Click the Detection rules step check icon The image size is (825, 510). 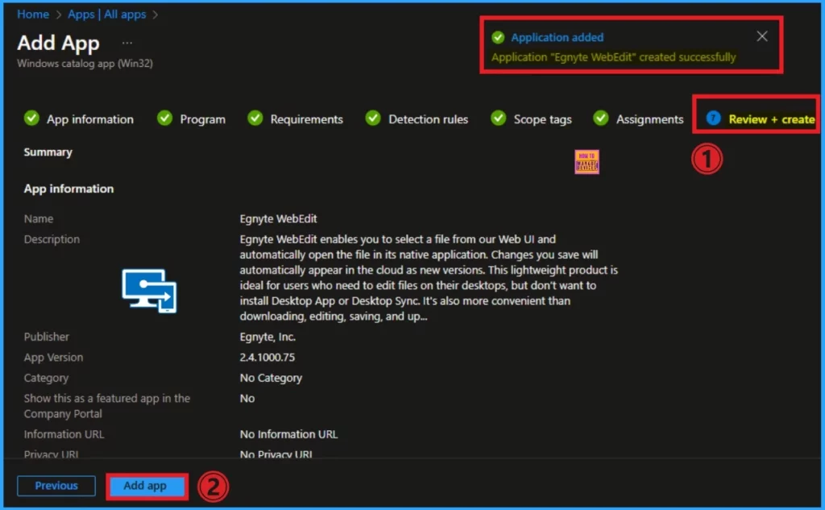point(373,118)
